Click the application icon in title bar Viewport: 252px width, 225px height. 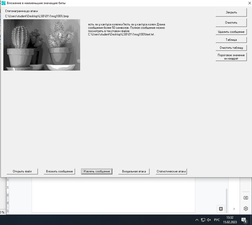[x=3, y=3]
